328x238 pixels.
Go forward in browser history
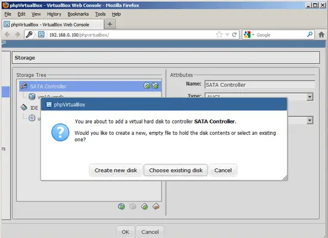(17, 35)
